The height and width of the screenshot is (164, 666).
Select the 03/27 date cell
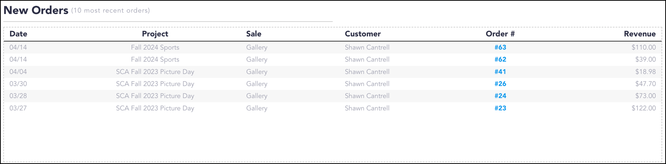point(18,108)
